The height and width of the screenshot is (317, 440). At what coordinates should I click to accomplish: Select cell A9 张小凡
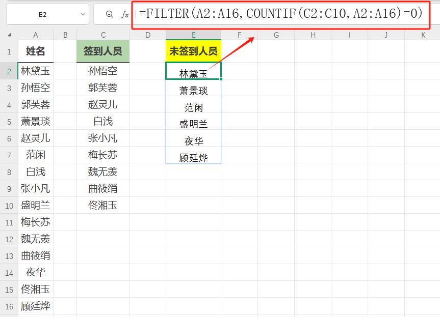(x=36, y=188)
